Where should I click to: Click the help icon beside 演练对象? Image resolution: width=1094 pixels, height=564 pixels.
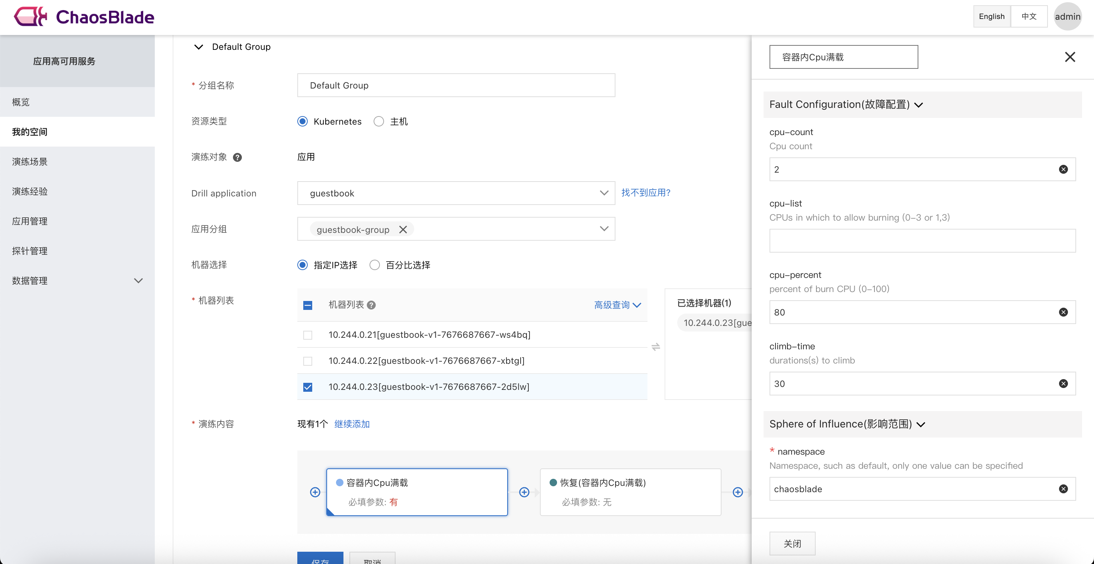point(237,157)
